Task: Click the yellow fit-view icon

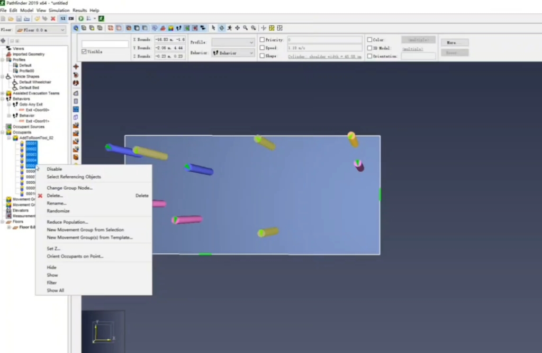Action: click(x=272, y=28)
